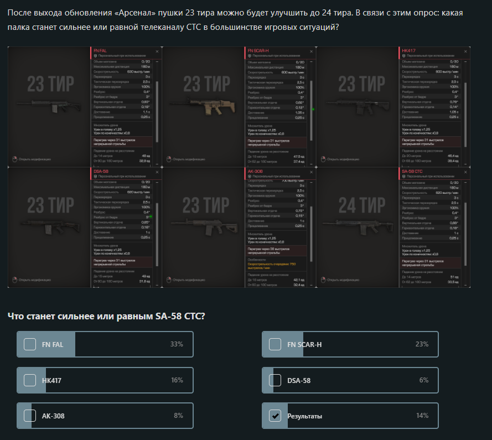
Task: Click the shield icon below the HK417 title
Action: click(404, 56)
